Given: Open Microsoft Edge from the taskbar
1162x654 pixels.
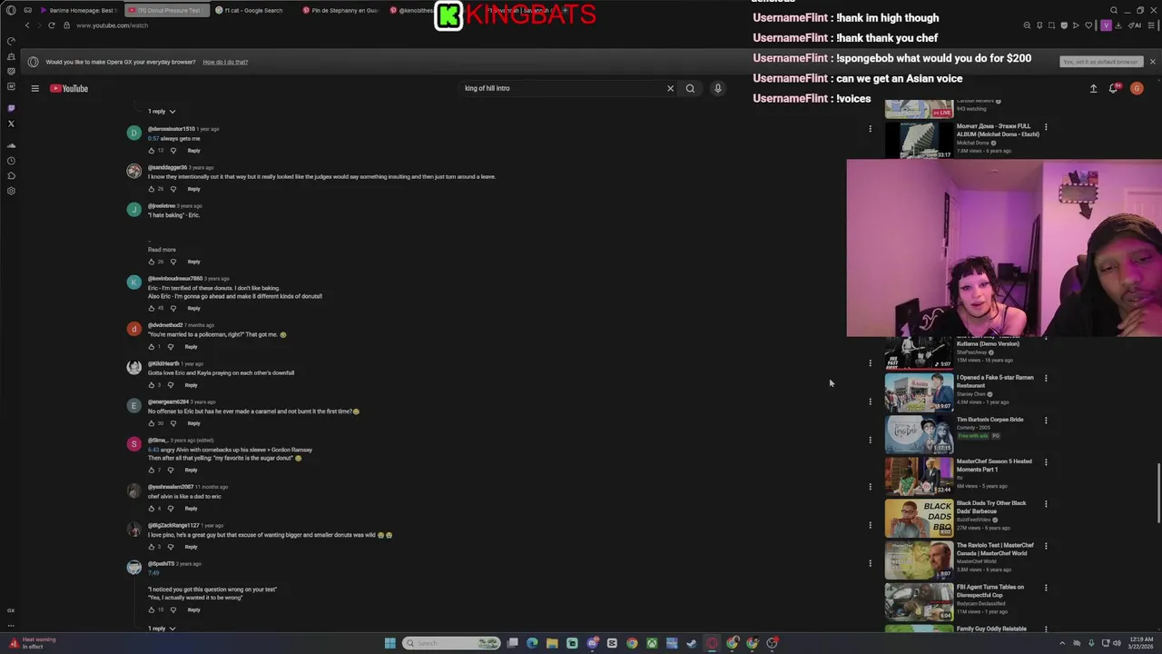Looking at the screenshot, I should (532, 643).
